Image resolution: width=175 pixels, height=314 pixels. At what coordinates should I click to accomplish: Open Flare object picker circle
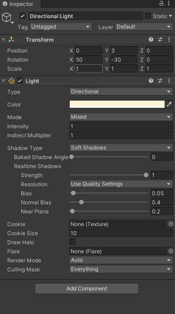tap(170, 251)
